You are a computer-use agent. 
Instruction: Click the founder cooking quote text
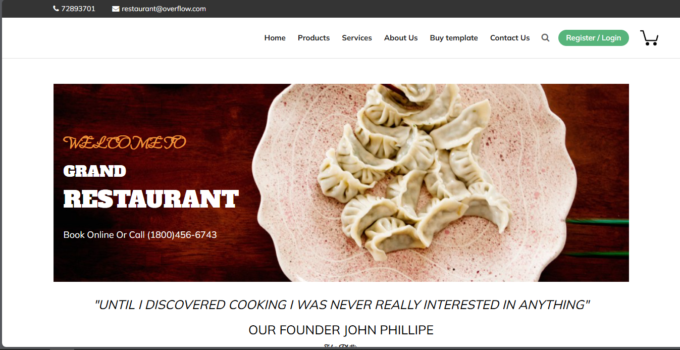click(x=342, y=305)
